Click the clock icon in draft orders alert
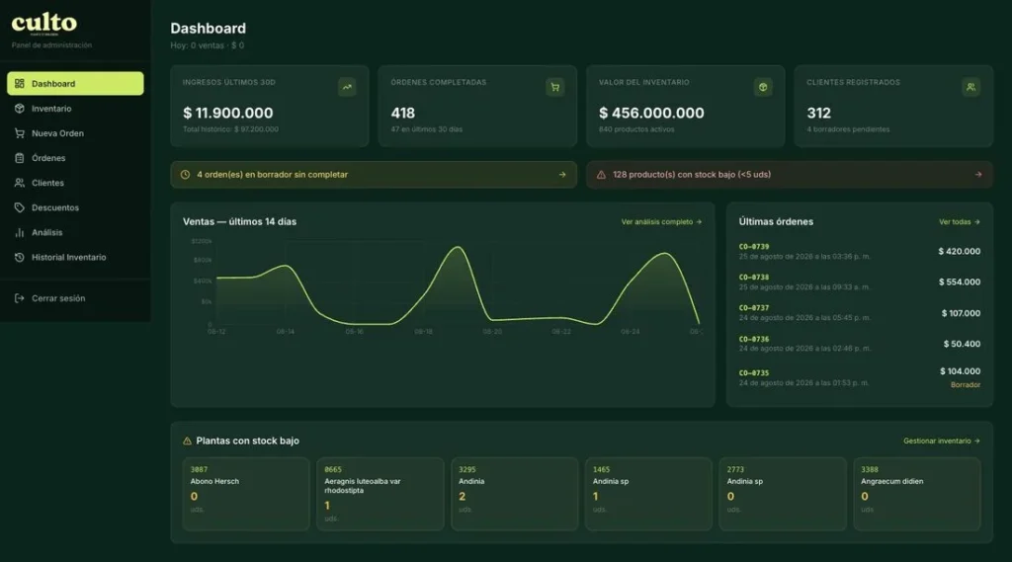The height and width of the screenshot is (562, 1012). point(185,175)
